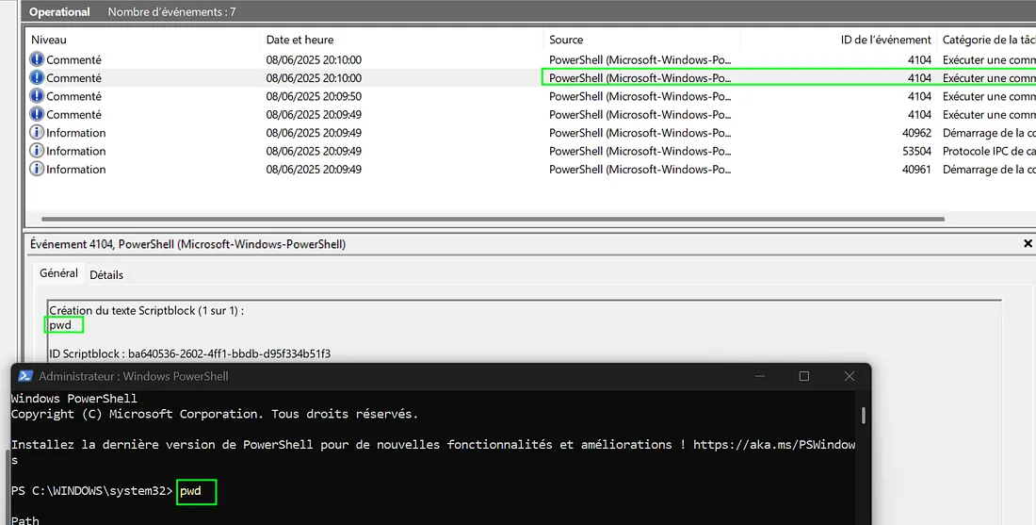Click the PS C:\WINDOWS\system32> prompt
This screenshot has width=1036, height=525.
[92, 492]
